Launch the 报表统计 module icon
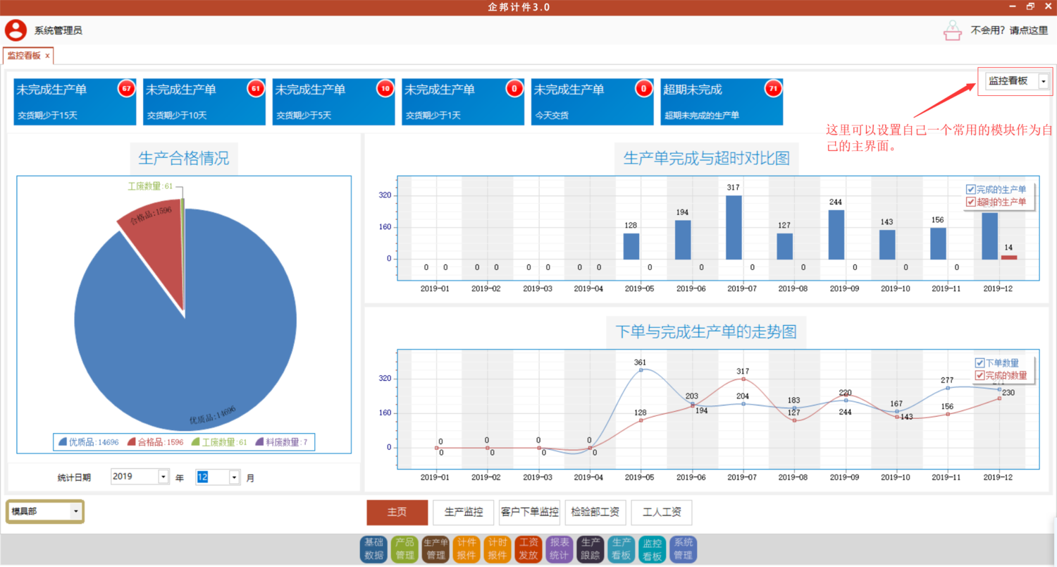 [559, 549]
